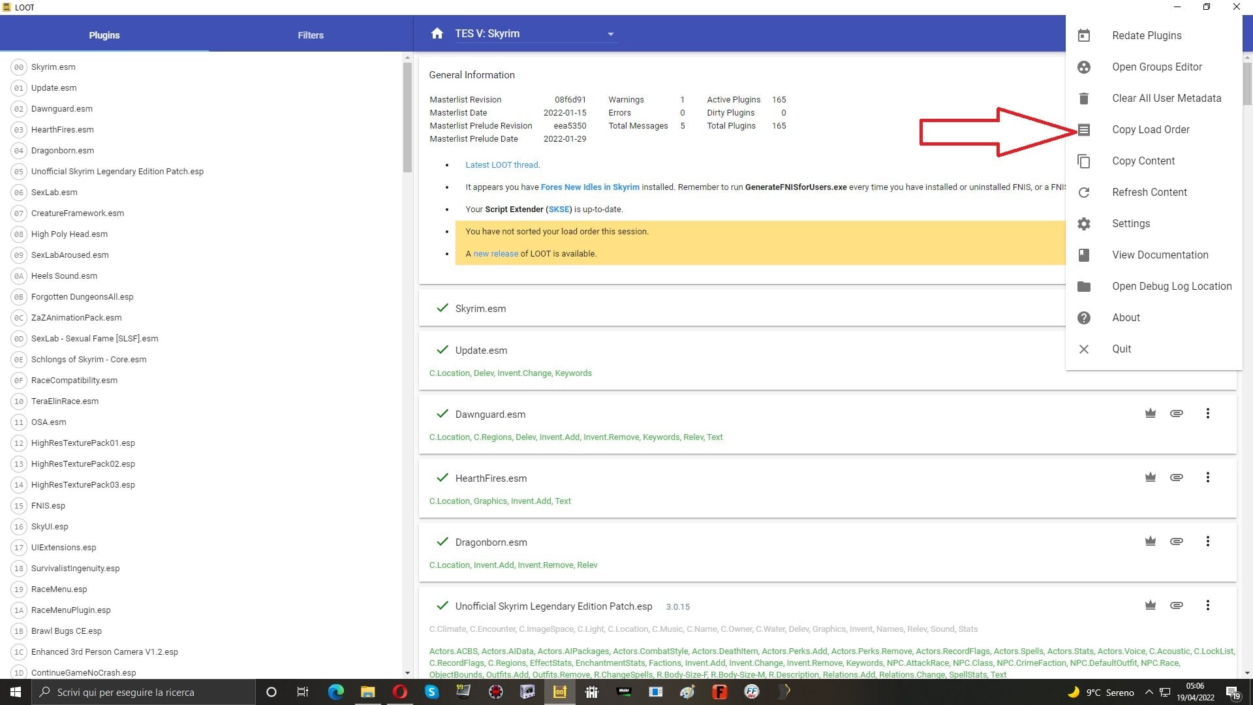Open the SKSE link
The height and width of the screenshot is (705, 1253).
point(559,210)
